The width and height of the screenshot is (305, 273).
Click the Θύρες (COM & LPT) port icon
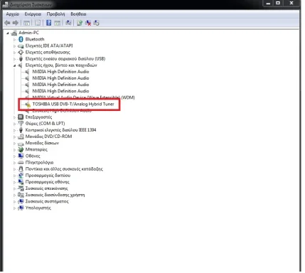point(21,123)
